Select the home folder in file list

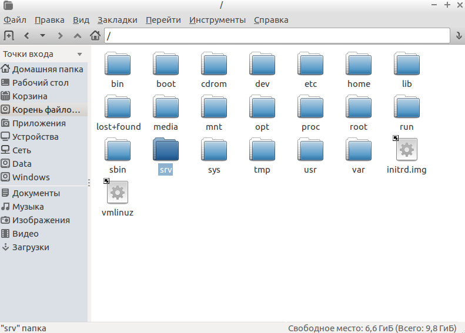(x=359, y=63)
